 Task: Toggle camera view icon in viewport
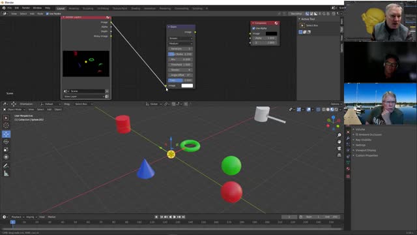[339, 148]
